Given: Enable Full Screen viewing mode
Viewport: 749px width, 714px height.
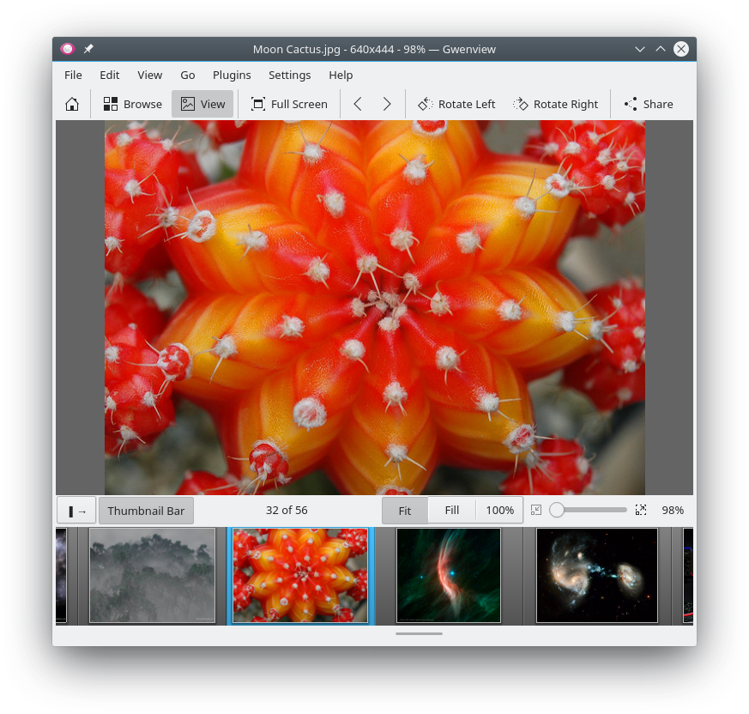Looking at the screenshot, I should point(289,103).
